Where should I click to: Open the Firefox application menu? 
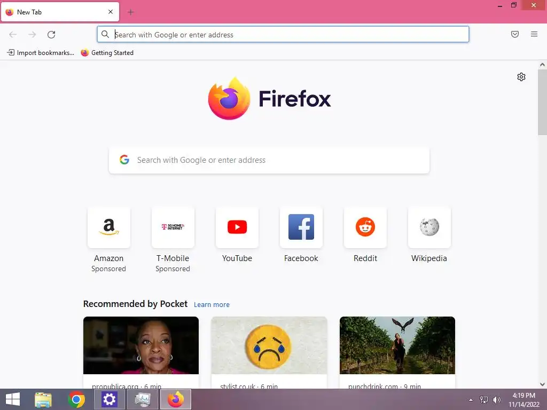(x=534, y=34)
